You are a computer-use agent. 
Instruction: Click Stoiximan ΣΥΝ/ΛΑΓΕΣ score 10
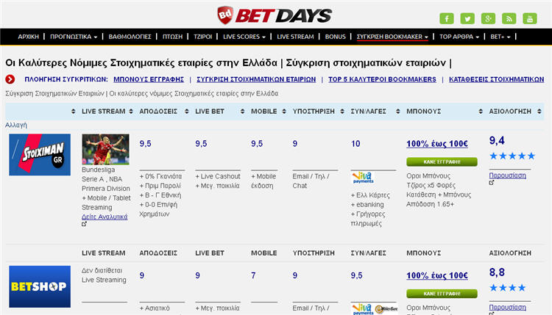(355, 144)
